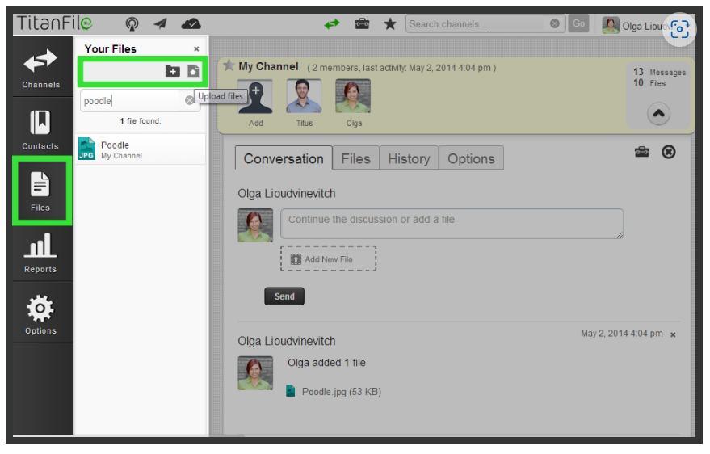Click the paper plane send icon

pyautogui.click(x=160, y=23)
